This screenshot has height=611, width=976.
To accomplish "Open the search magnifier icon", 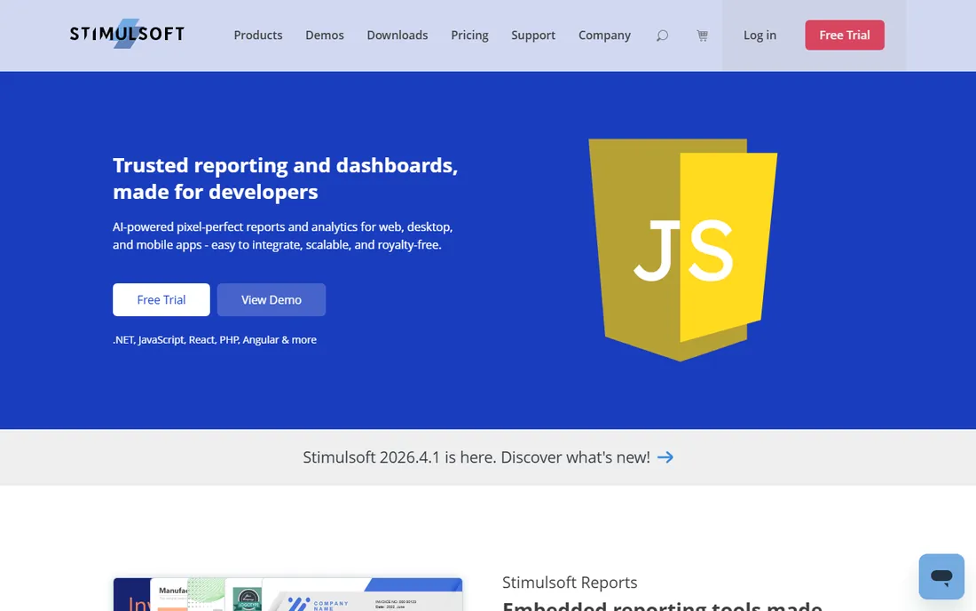I will [662, 36].
